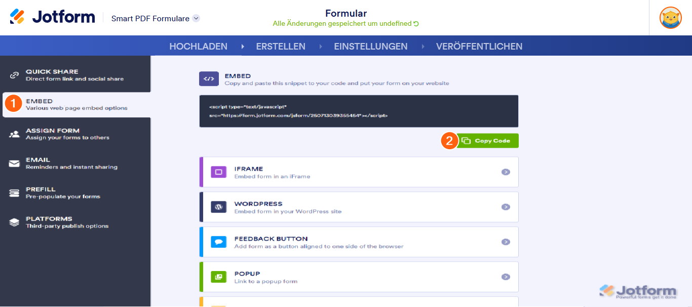Click the 'Smart PDF Formulare' title text
Screen dimensions: 692x307
coord(150,19)
